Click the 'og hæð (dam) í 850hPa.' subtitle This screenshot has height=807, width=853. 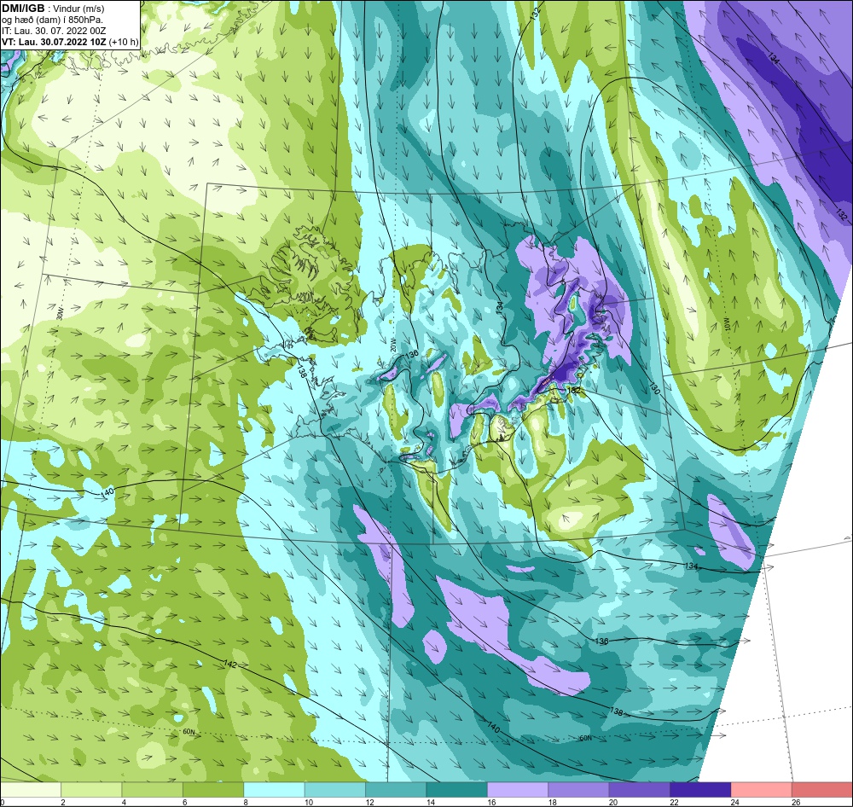coord(52,20)
